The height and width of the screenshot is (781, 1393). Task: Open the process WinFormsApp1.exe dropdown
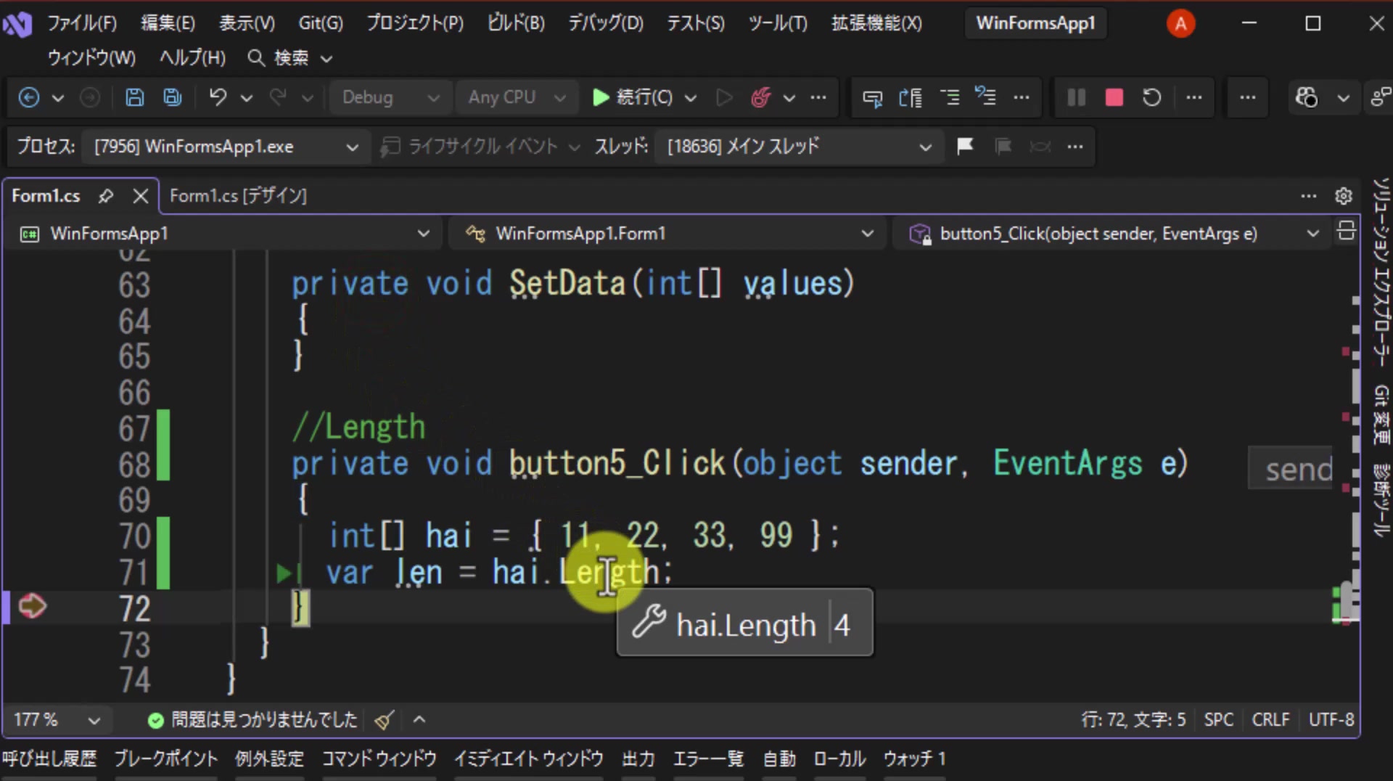click(x=225, y=147)
